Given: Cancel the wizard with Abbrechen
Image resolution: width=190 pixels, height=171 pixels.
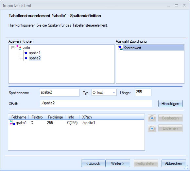Looking at the screenshot, I should [x=174, y=163].
